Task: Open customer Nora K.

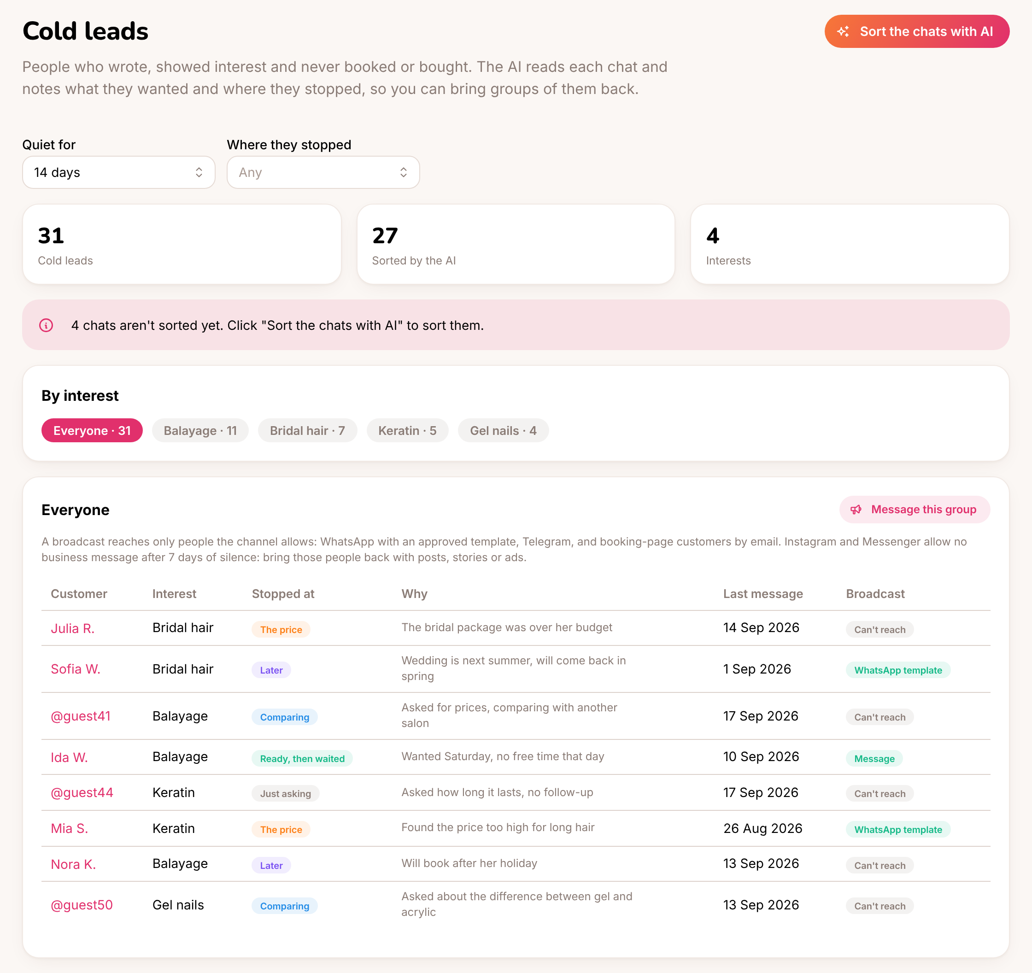Action: click(74, 864)
